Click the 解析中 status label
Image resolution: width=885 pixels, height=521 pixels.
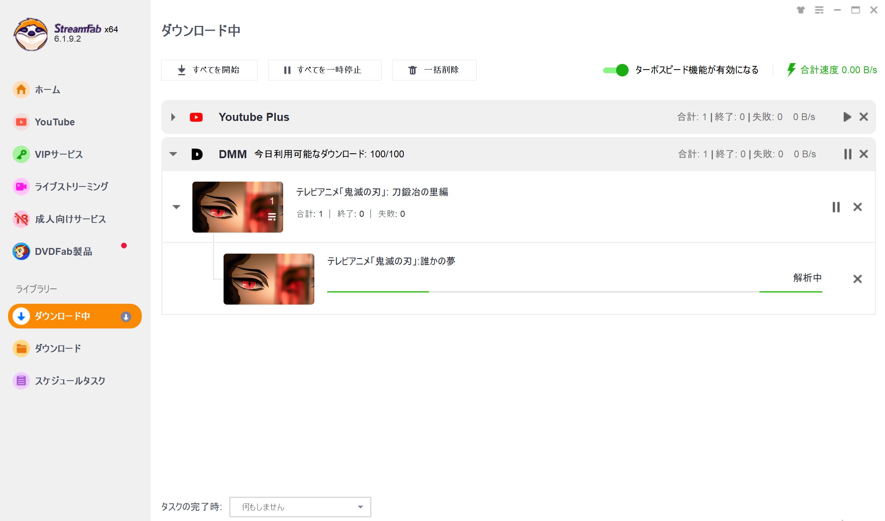[807, 278]
